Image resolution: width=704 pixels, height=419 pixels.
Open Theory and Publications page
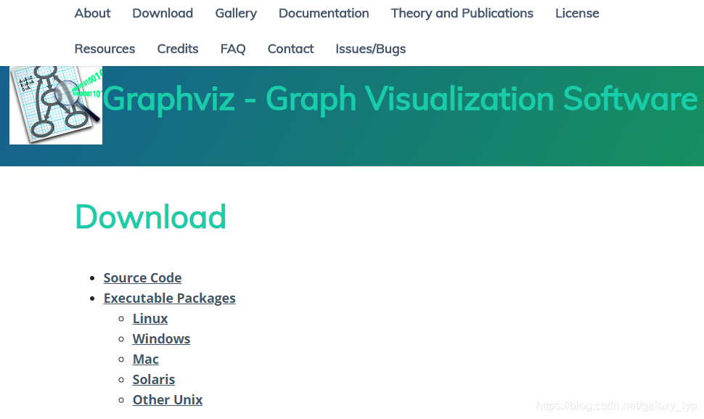(x=462, y=13)
